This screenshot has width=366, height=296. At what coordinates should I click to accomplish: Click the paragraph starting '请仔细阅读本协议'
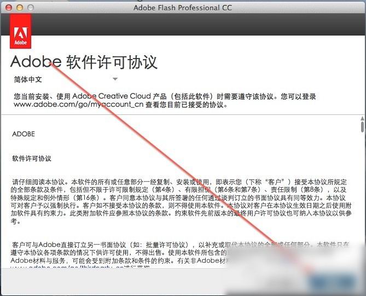point(181,201)
